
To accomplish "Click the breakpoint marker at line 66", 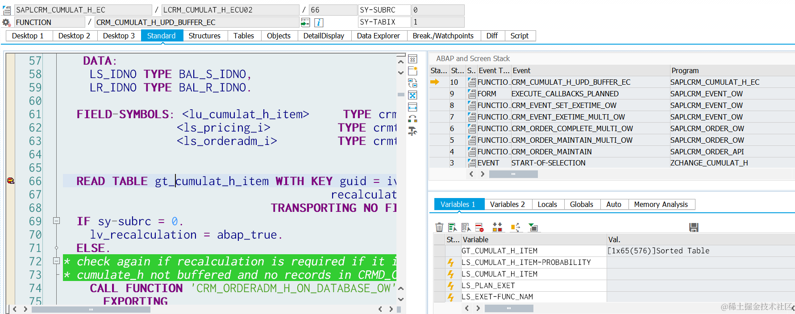I will (10, 181).
